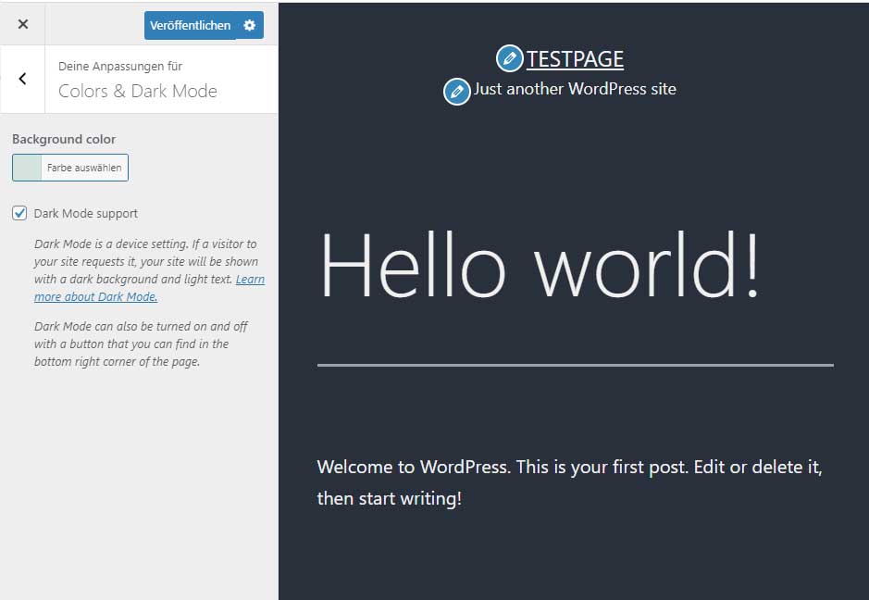Open publish settings gear icon
This screenshot has width=869, height=600.
coord(250,26)
